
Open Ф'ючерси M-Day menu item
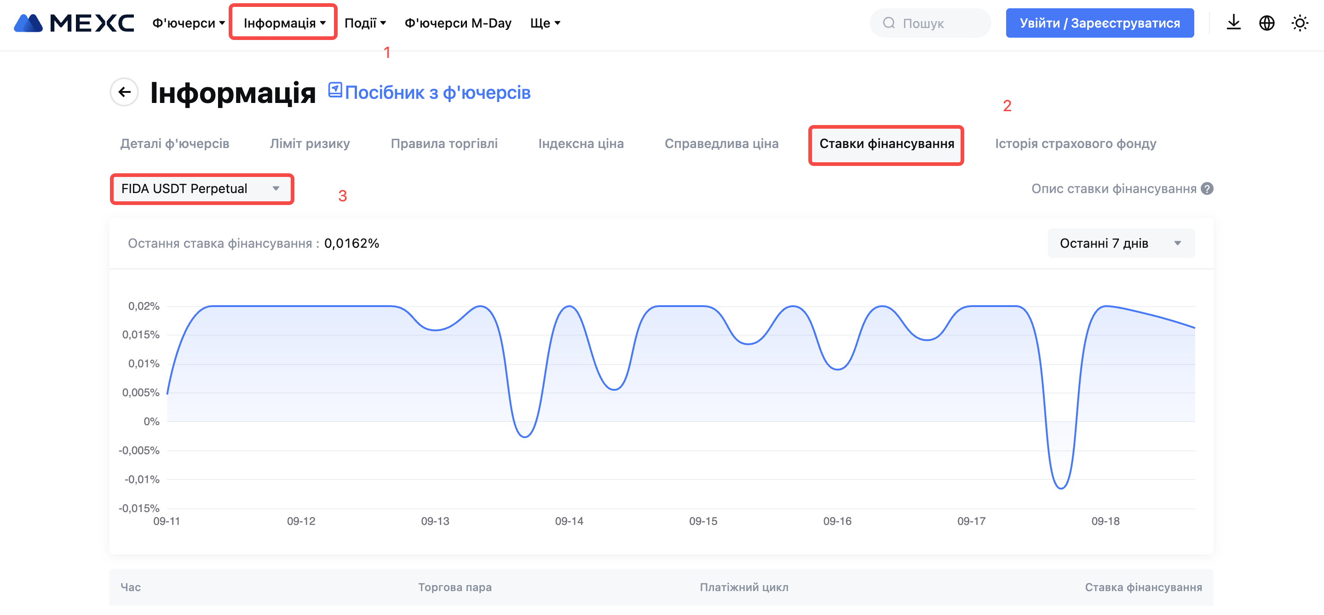[x=457, y=23]
